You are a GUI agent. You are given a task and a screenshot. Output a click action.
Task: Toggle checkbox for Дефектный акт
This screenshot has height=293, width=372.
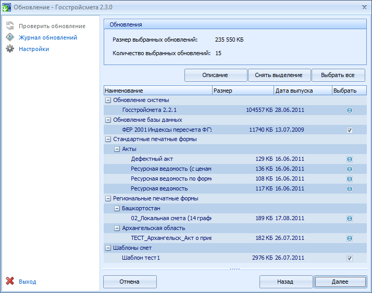pos(350,159)
